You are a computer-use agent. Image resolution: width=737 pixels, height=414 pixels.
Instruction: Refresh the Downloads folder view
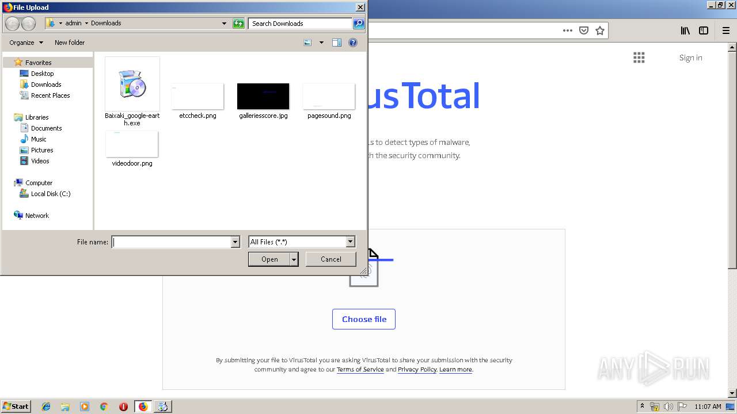point(238,24)
